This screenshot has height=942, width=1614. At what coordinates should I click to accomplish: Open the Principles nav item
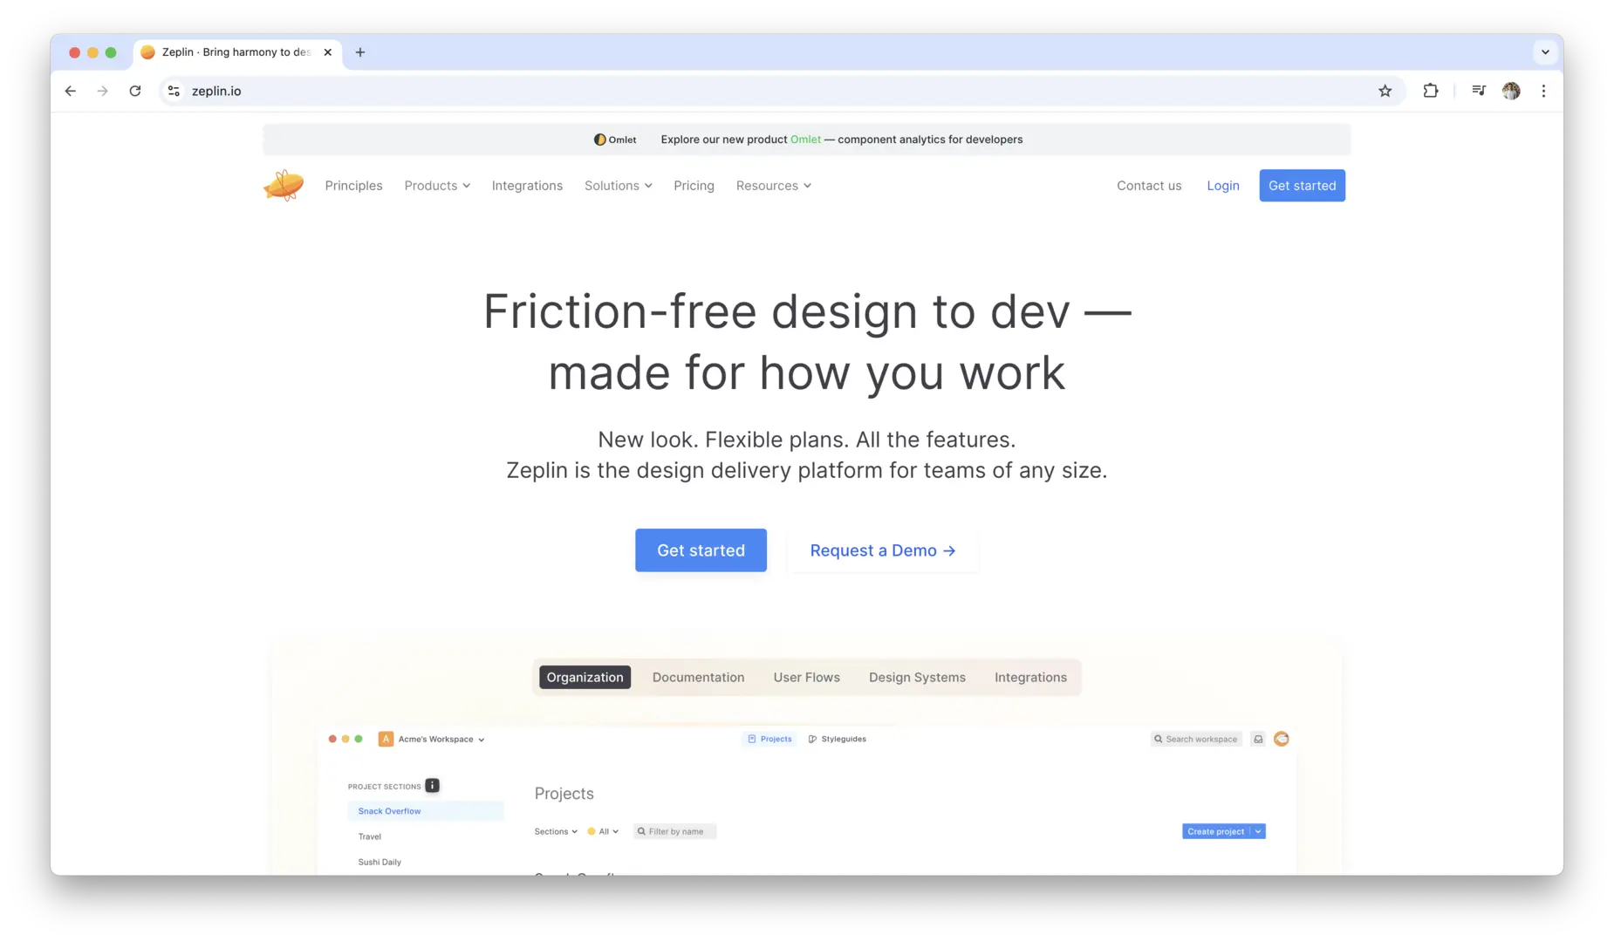(x=353, y=186)
